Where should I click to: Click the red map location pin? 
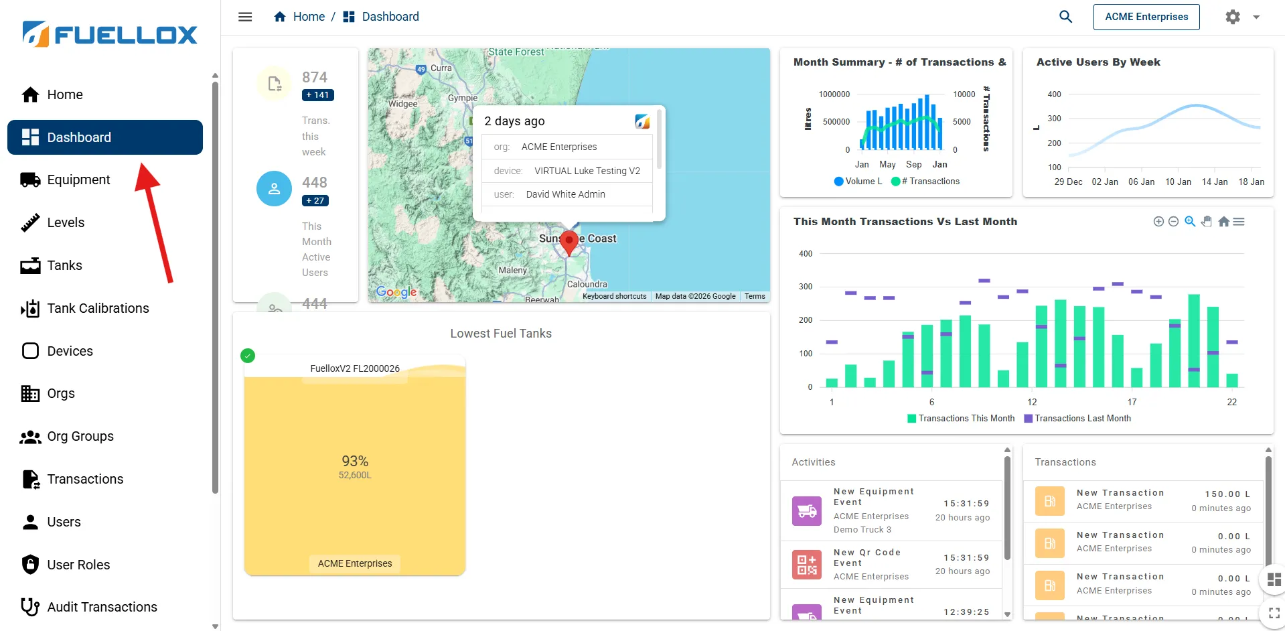point(569,243)
